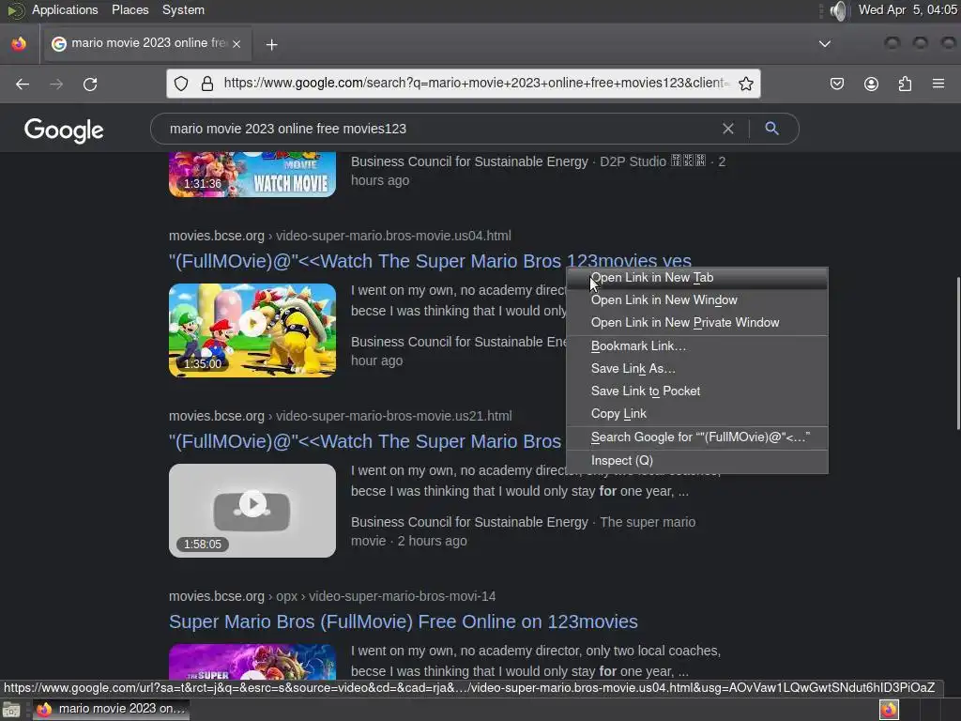Expand the list all tabs chevron

point(825,43)
